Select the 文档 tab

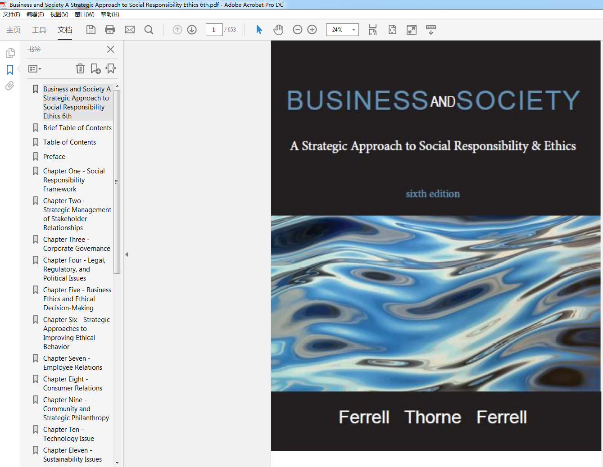65,30
